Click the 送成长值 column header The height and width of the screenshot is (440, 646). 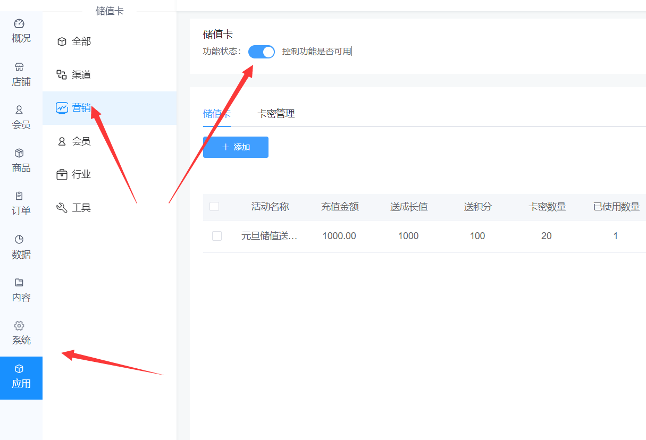click(x=409, y=207)
